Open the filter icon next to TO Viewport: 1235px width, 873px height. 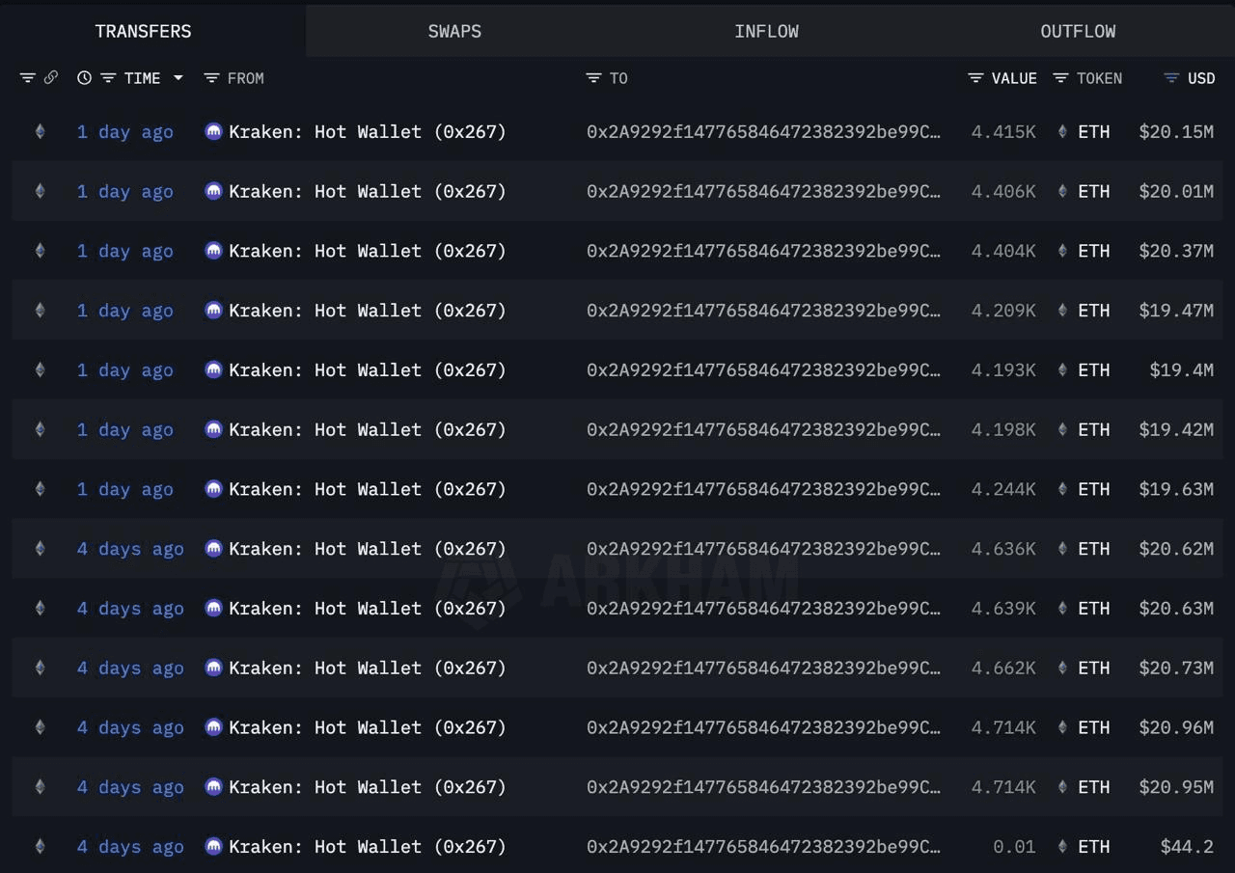point(593,78)
